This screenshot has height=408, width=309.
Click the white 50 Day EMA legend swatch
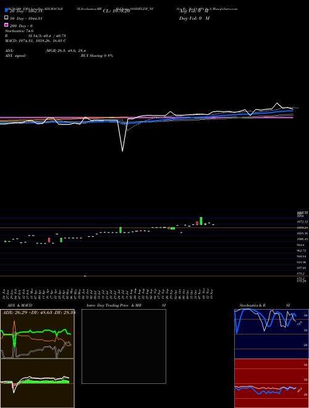tap(6, 17)
